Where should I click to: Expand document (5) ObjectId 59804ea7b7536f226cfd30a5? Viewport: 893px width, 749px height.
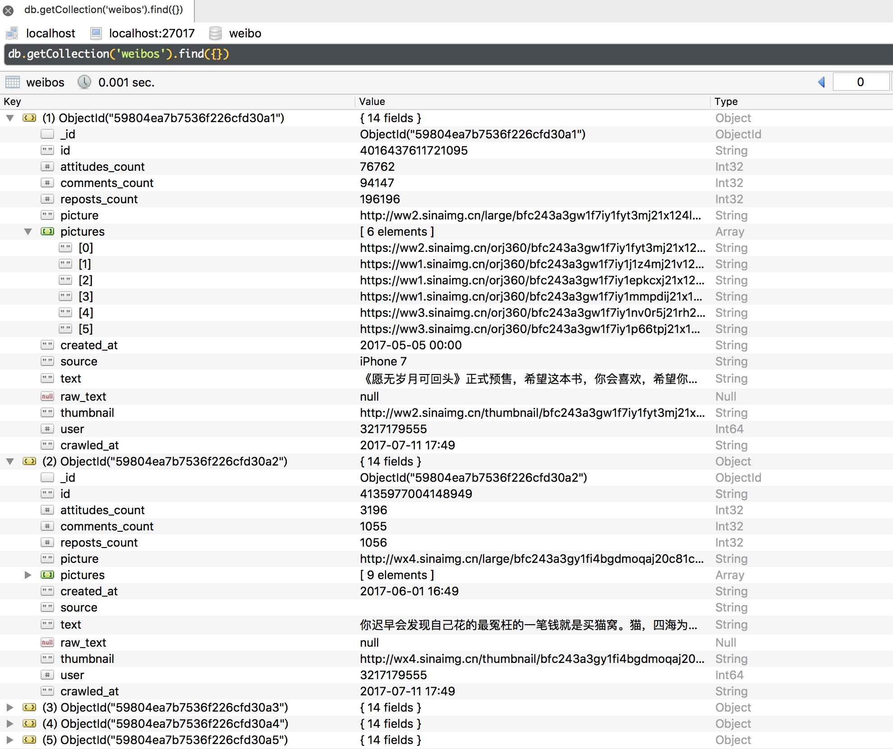coord(10,740)
